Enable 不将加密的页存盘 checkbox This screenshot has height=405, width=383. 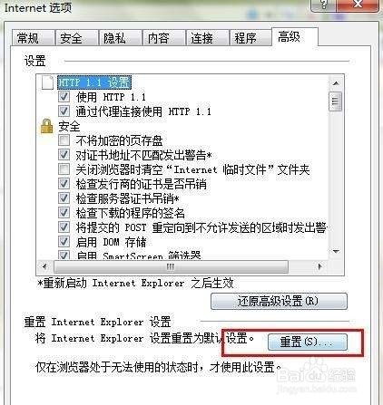pyautogui.click(x=64, y=140)
